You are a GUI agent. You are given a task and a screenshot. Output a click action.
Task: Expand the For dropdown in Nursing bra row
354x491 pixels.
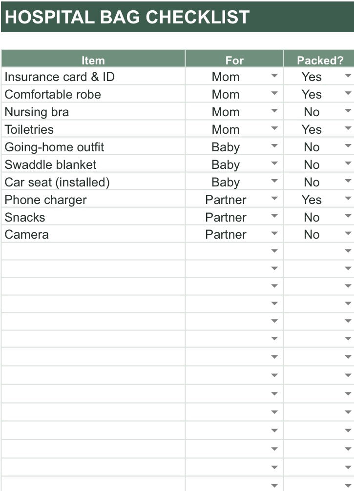pos(274,110)
